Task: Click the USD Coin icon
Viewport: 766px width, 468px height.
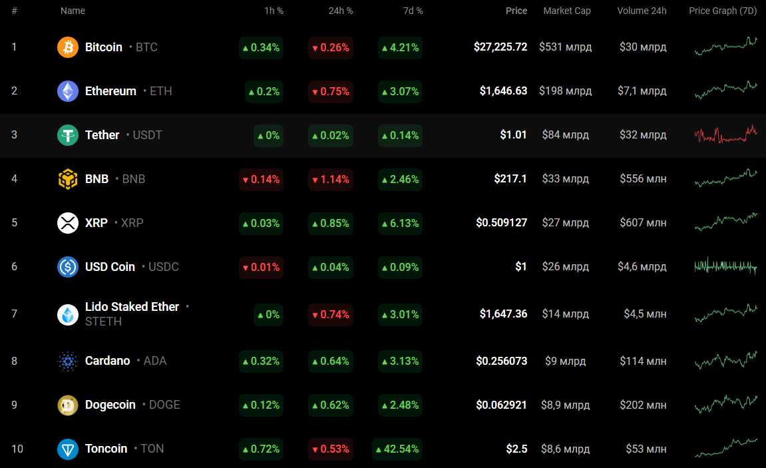Action: [68, 267]
